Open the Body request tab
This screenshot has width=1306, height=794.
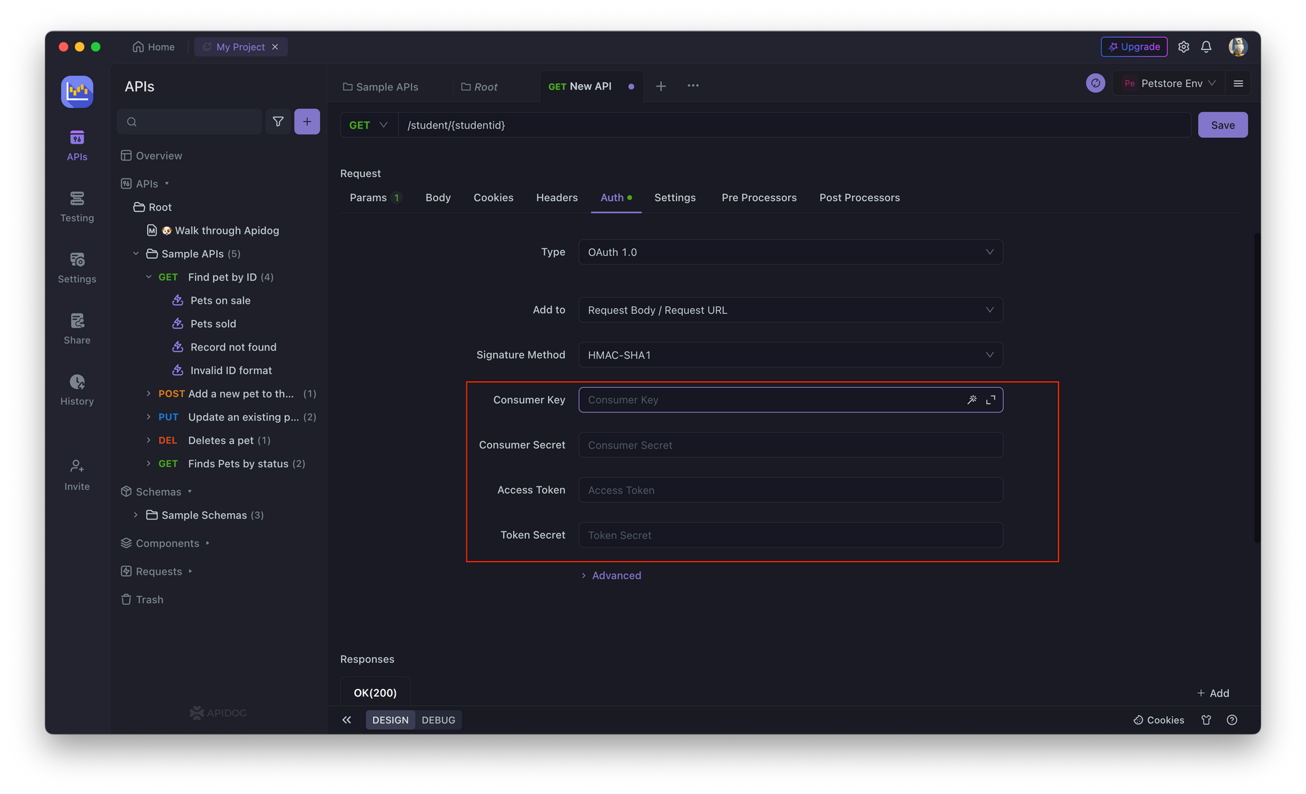point(438,198)
